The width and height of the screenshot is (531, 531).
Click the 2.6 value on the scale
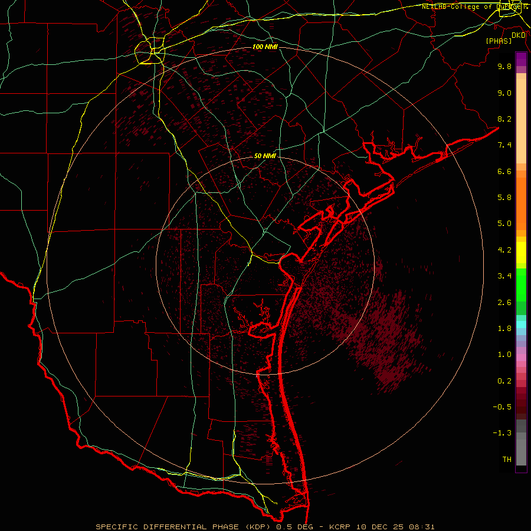pos(504,303)
